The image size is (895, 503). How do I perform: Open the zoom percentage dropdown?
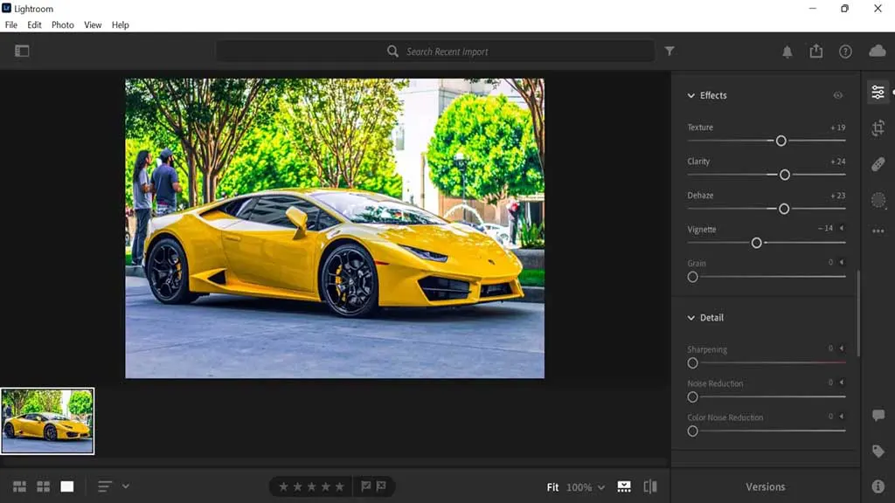pos(601,487)
